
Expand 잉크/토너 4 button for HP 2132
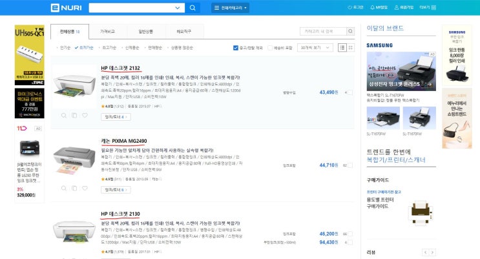click(116, 117)
